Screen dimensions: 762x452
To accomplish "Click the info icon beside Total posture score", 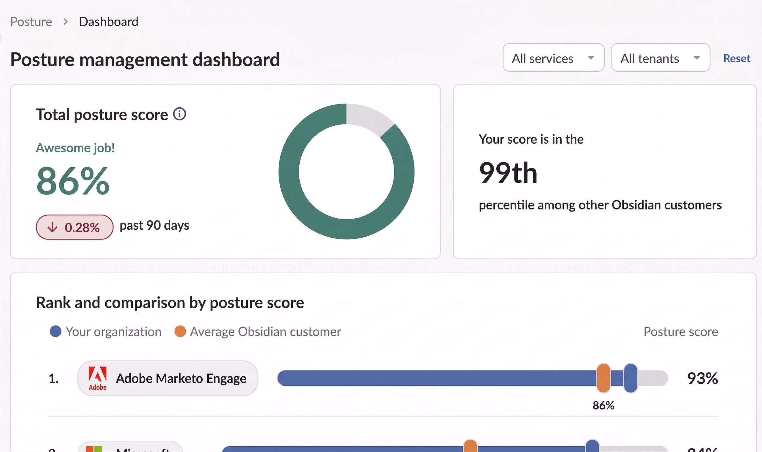I will [x=179, y=114].
